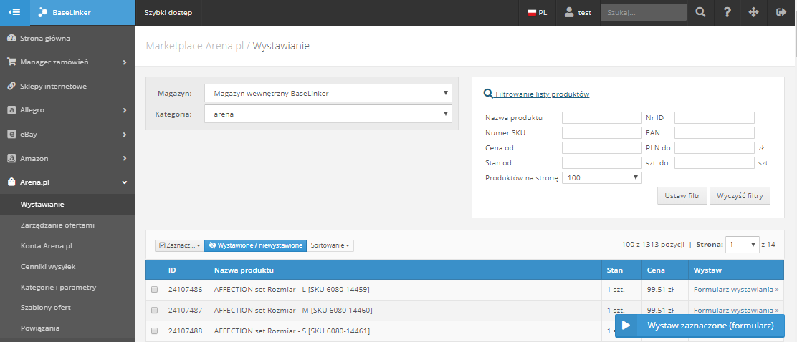Open Formularz wystawiania for product 24107486

tap(736, 290)
